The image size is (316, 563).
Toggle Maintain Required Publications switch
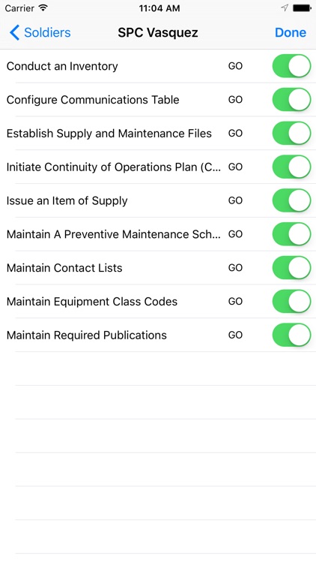[291, 335]
